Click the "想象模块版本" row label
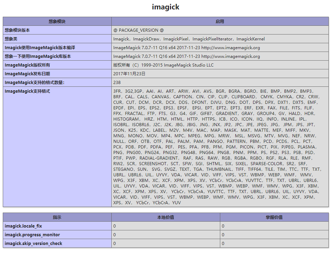Image resolution: width=333 pixels, height=253 pixels. coord(17,30)
